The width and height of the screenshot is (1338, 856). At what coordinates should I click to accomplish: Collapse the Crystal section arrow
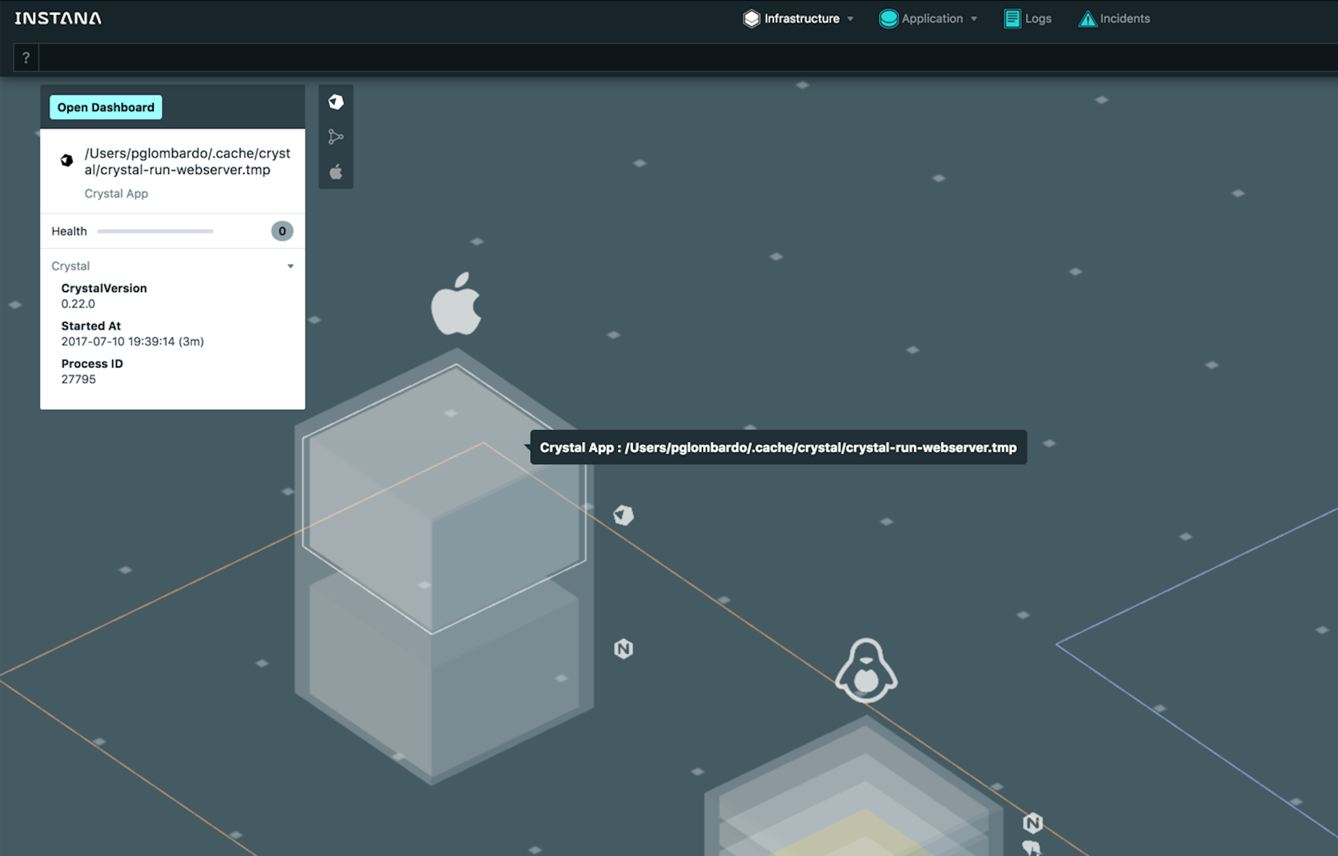pos(290,266)
